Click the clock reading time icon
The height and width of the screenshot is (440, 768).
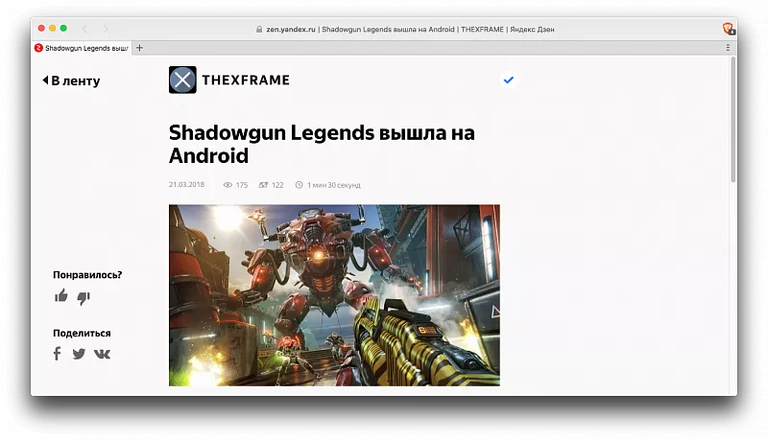299,185
